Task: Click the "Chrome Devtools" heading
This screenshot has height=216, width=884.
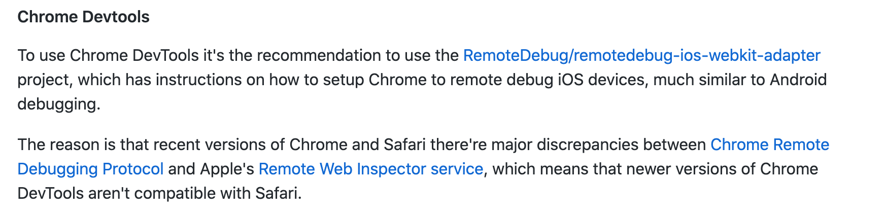Action: 83,17
